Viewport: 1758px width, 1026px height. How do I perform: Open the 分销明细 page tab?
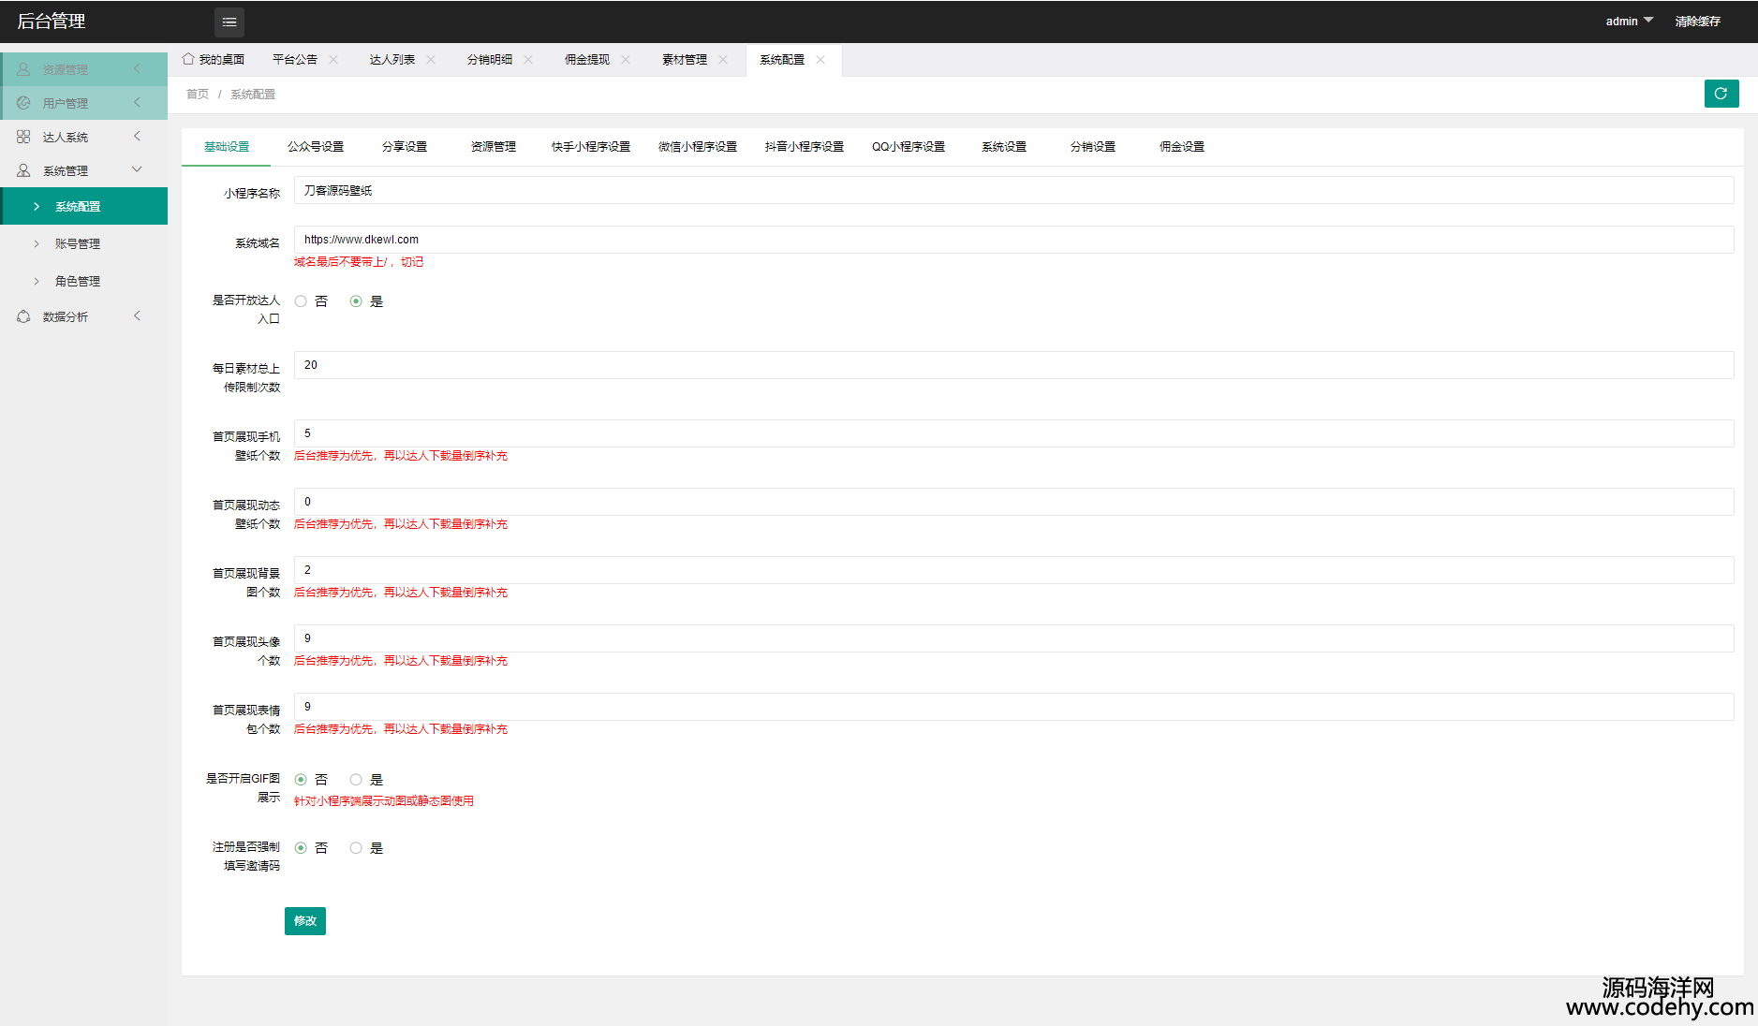490,59
